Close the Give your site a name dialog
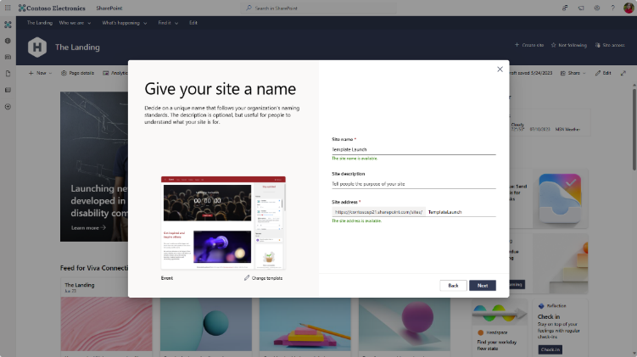The image size is (637, 357). coord(500,70)
